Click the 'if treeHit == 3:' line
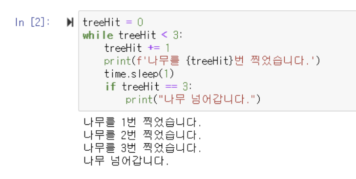Image resolution: width=356 pixels, height=179 pixels. tap(148, 87)
